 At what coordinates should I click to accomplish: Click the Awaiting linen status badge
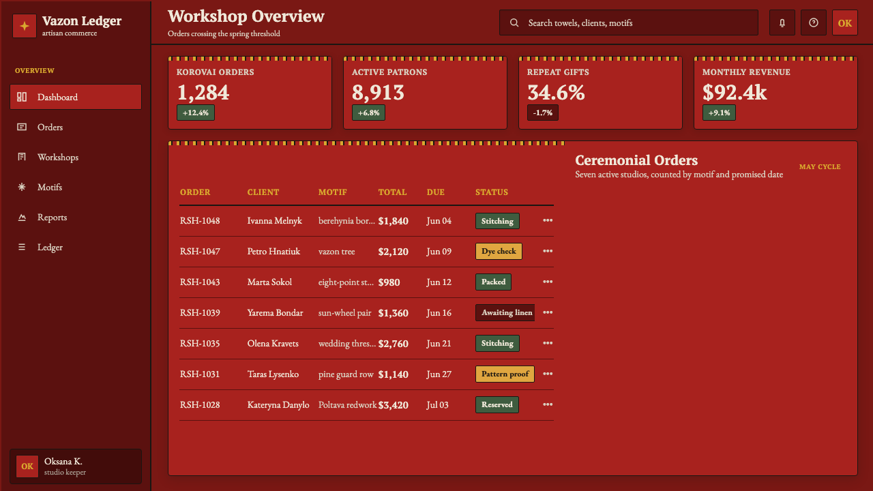pyautogui.click(x=505, y=313)
